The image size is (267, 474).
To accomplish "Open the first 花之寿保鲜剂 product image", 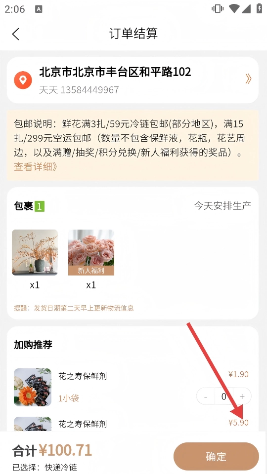I will click(33, 387).
